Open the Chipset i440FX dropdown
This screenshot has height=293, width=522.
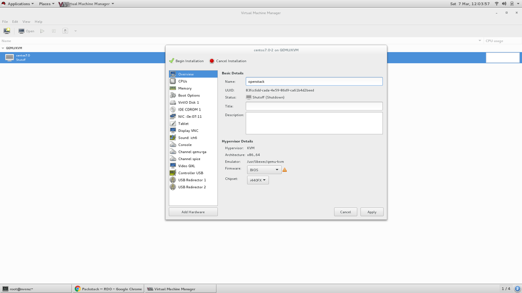[258, 180]
